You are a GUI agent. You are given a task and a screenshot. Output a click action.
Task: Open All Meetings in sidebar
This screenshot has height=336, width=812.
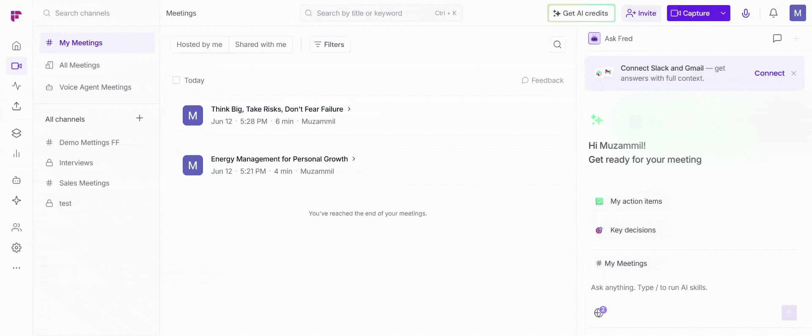[97, 65]
